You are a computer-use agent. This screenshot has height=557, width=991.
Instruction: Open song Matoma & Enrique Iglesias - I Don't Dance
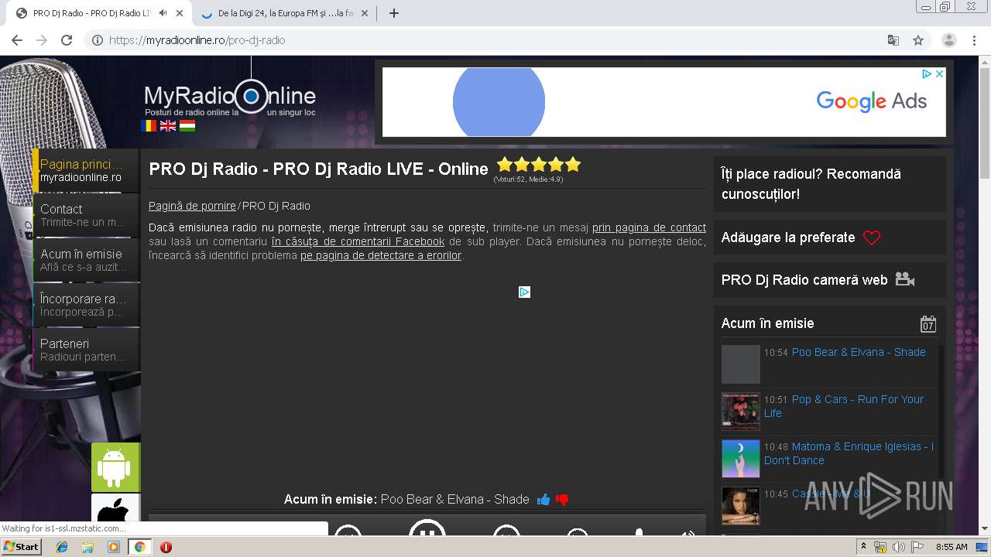pos(849,453)
